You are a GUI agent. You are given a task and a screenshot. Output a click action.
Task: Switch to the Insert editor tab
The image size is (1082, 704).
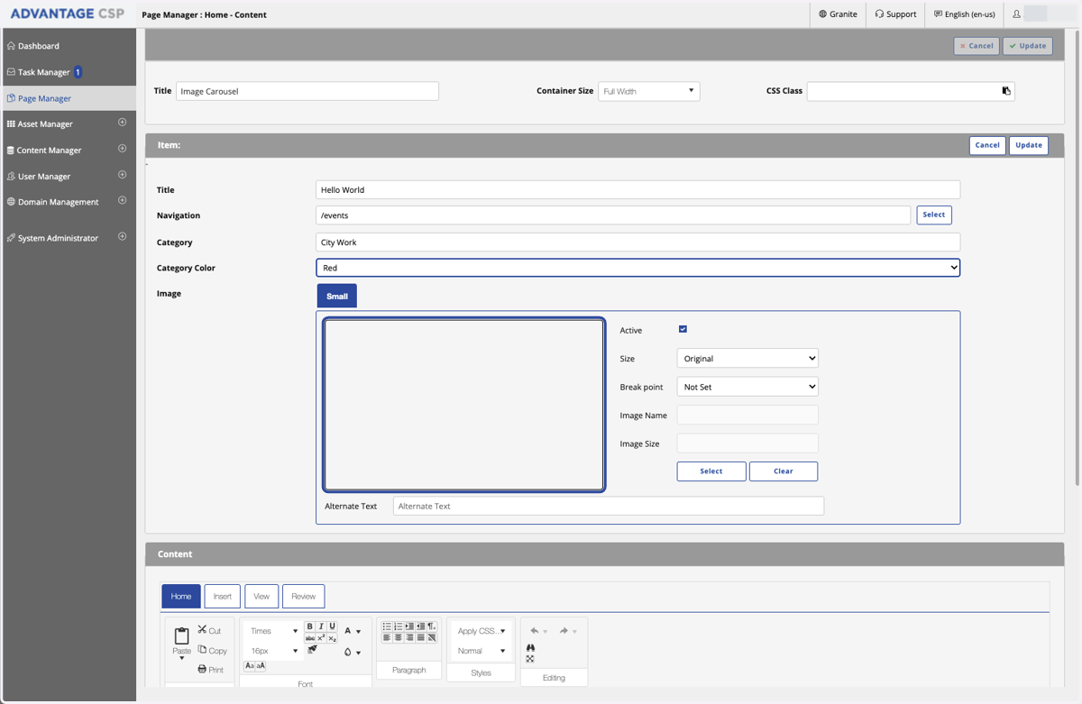(x=223, y=596)
